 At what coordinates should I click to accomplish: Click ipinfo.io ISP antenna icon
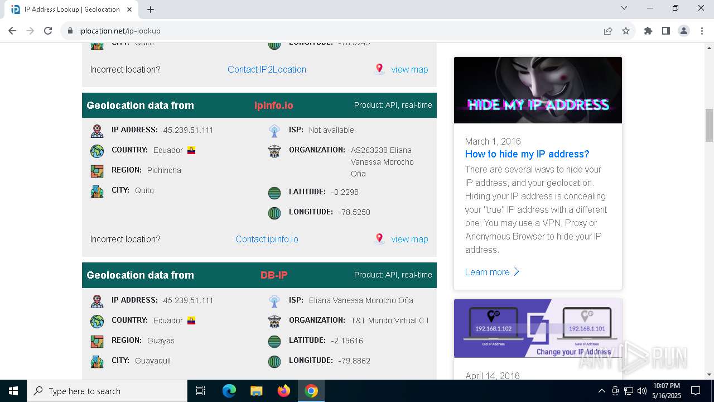274,131
